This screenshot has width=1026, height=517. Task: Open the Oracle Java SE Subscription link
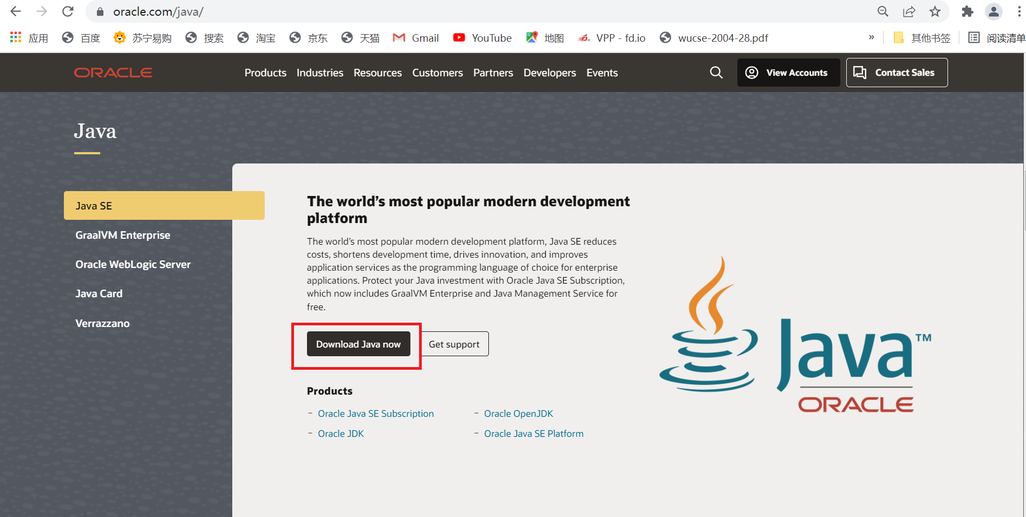(376, 414)
